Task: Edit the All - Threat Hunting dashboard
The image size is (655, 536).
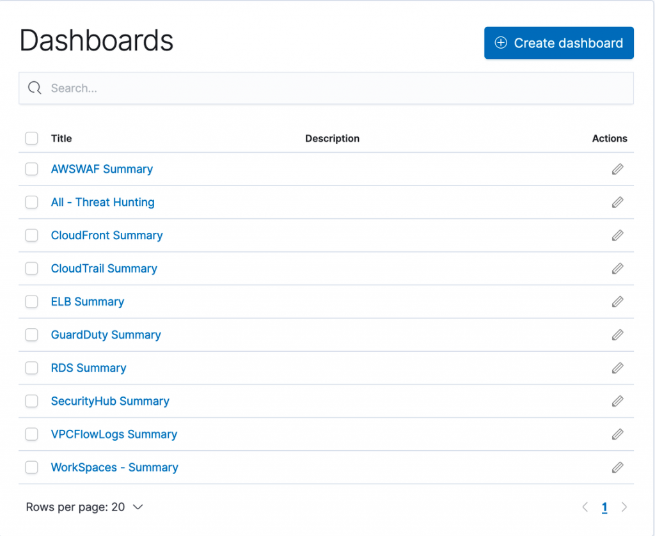Action: pyautogui.click(x=617, y=202)
